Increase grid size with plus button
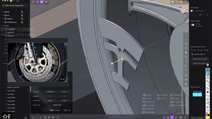Image resolution: width=212 pixels, height=119 pixels. [x=208, y=15]
